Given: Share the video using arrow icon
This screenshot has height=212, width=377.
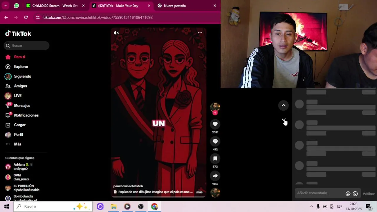Looking at the screenshot, I should click(215, 176).
